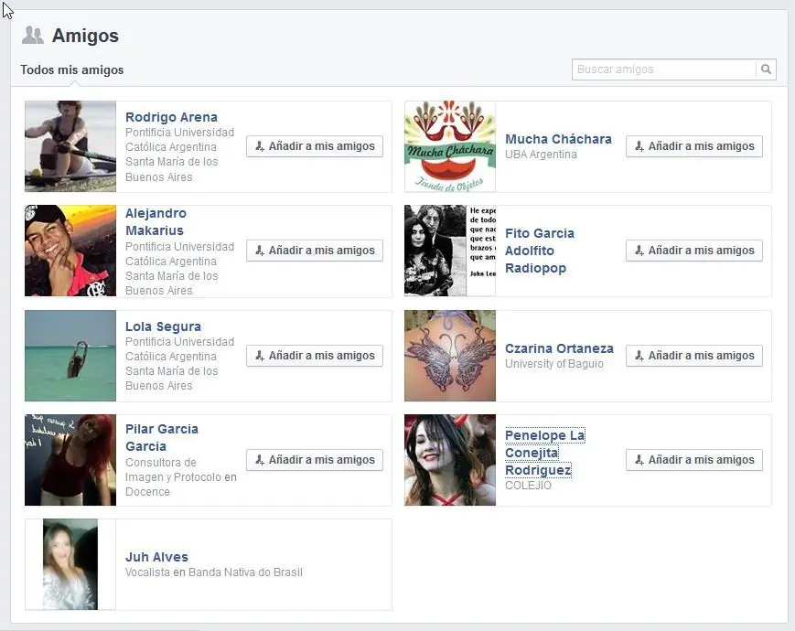Viewport: 795px width, 631px height.
Task: Open Juh Alves profile name link
Action: [x=156, y=557]
